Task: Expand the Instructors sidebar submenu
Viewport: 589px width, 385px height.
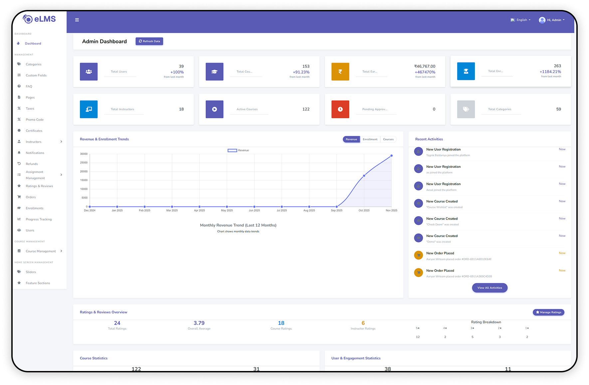Action: click(x=40, y=142)
